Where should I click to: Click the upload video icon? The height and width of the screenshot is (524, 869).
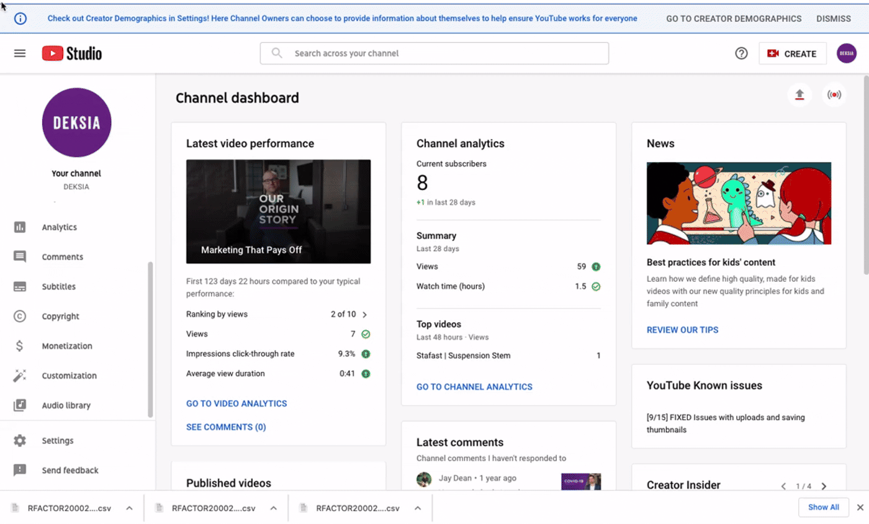tap(801, 94)
